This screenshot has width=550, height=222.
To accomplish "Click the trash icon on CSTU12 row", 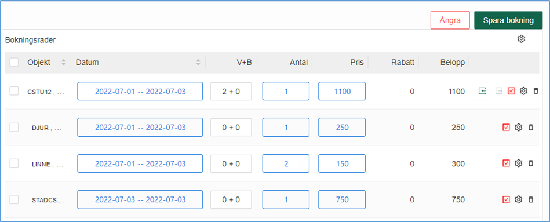I will pyautogui.click(x=536, y=91).
